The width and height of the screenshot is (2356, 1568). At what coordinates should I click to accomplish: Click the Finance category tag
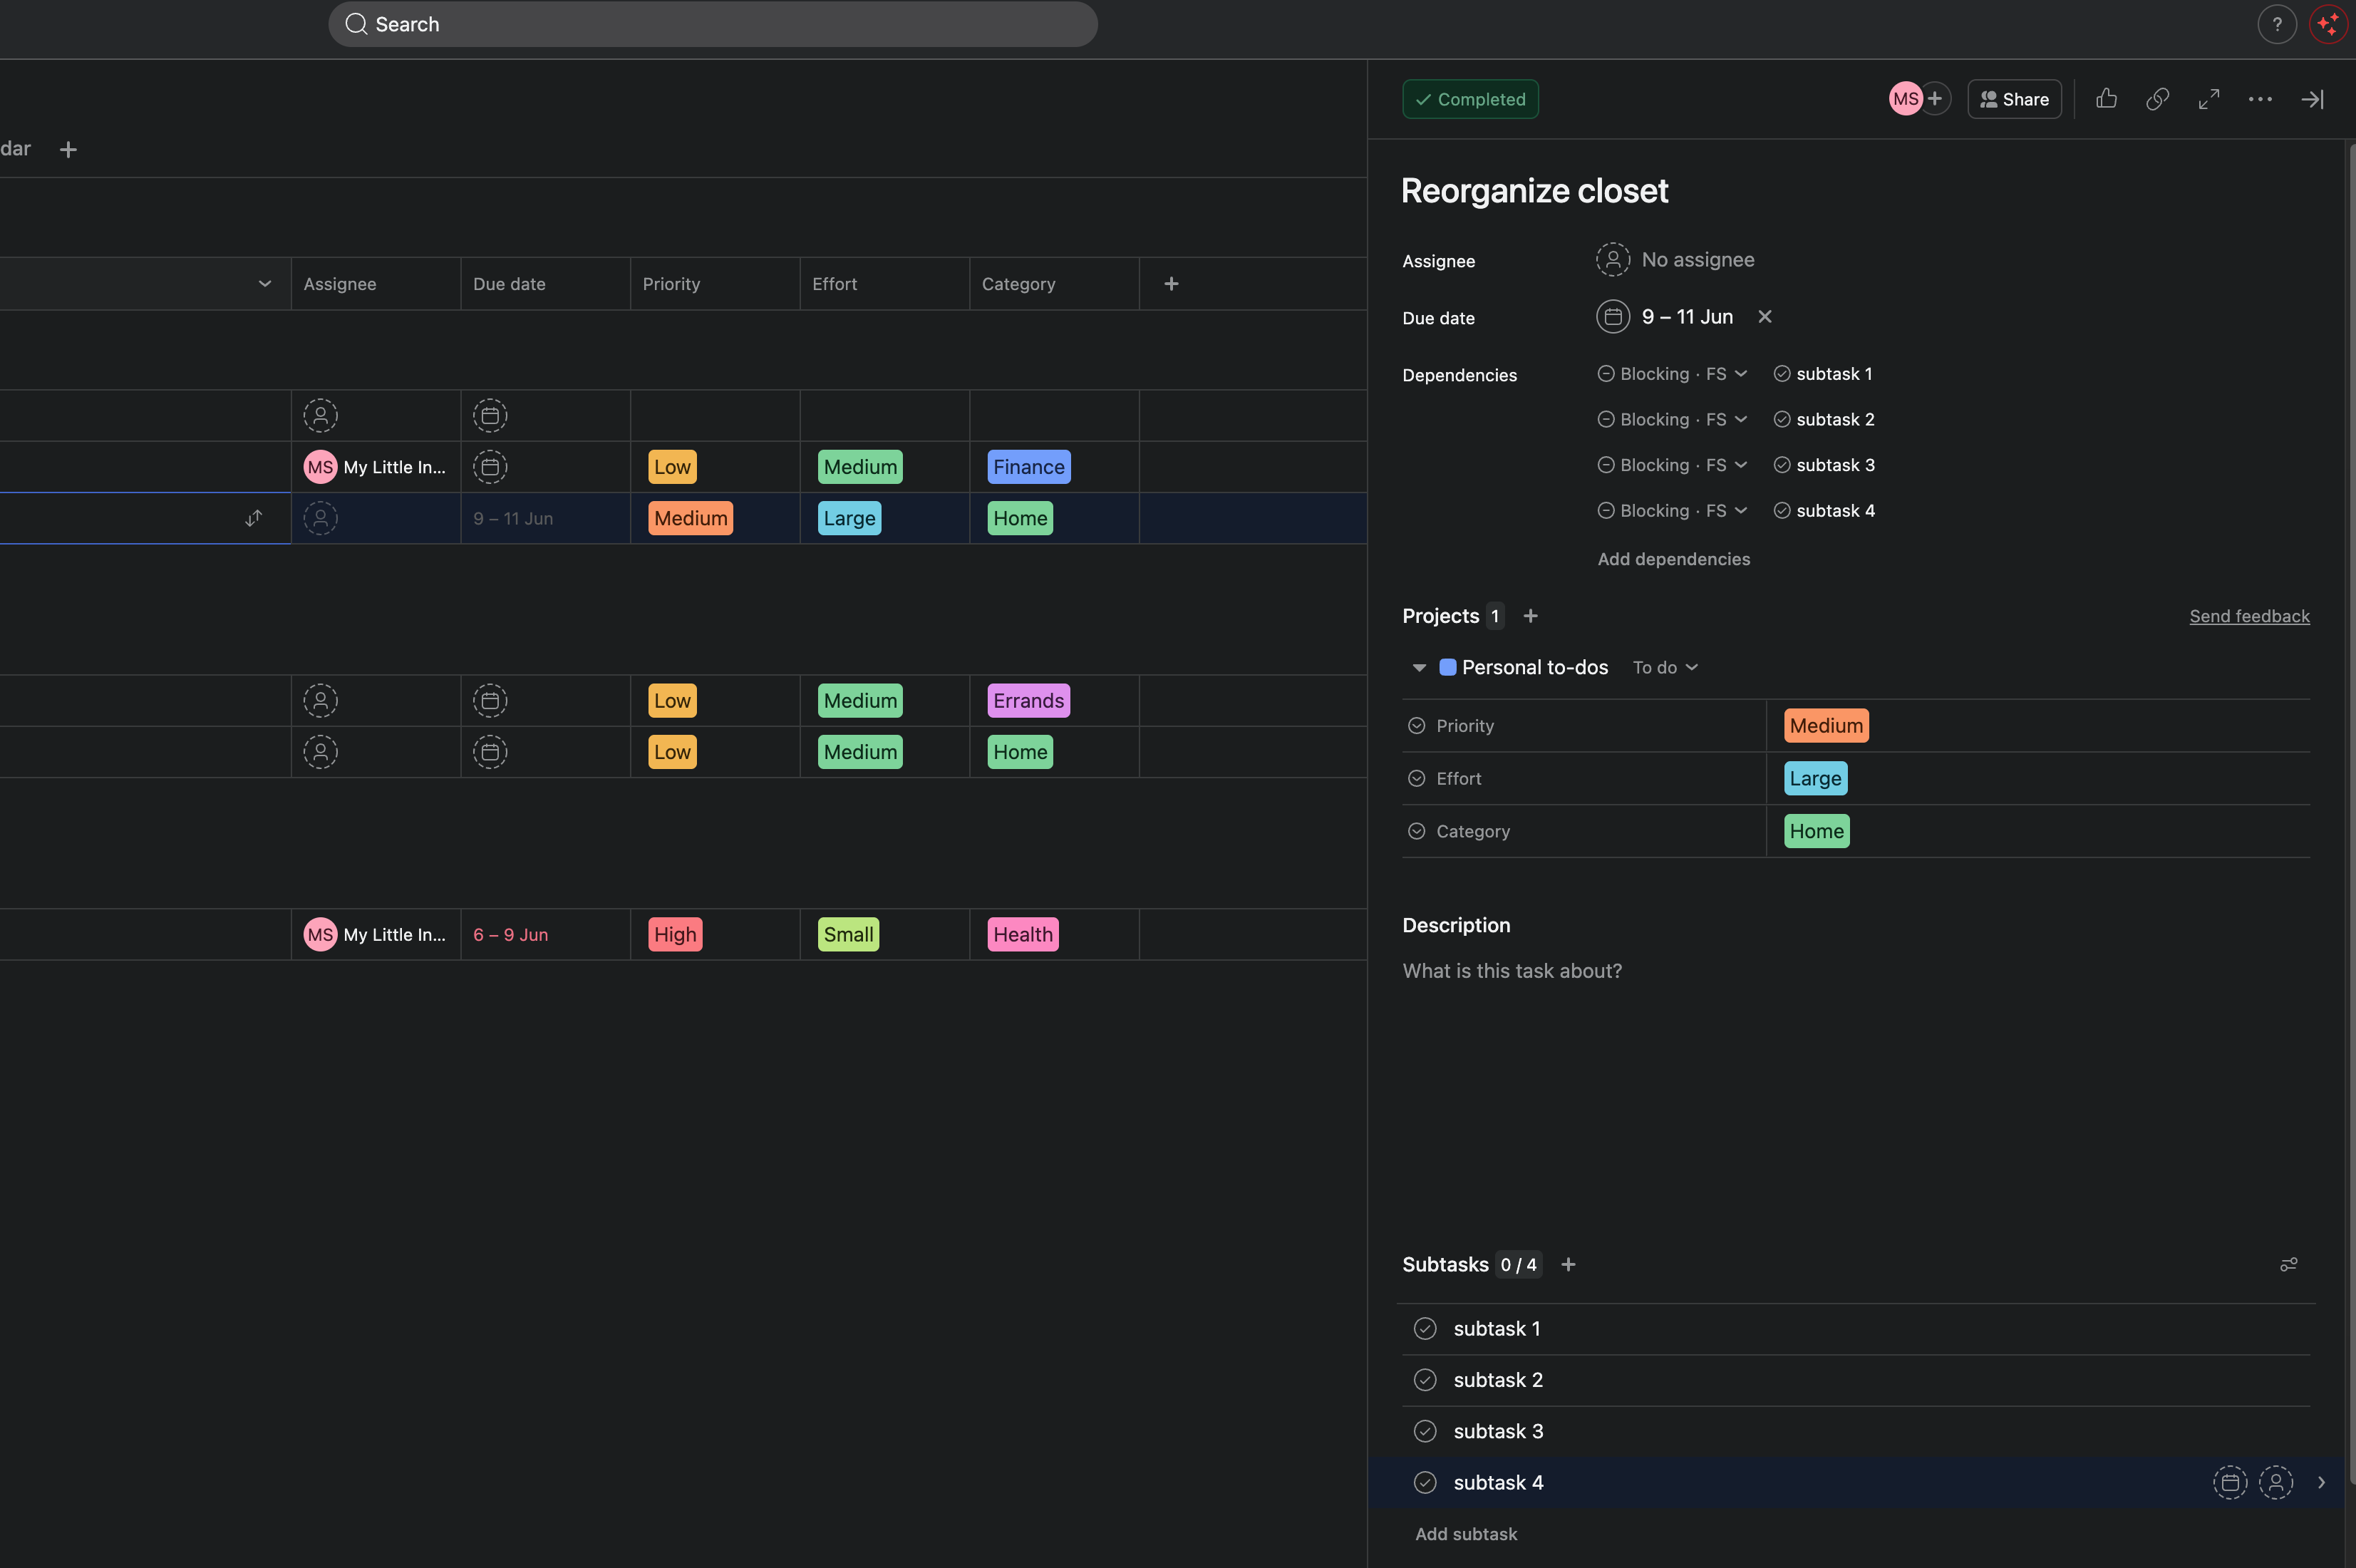[x=1028, y=467]
